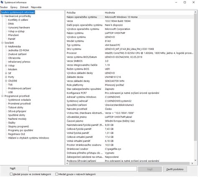Select Problémová zařízení in the tree
Viewport: 198px width, 177px height.
(x=20, y=88)
